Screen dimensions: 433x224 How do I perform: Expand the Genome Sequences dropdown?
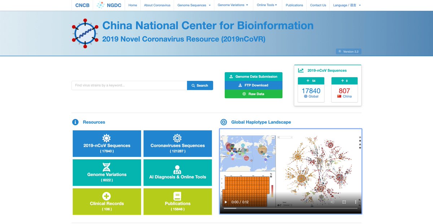coord(194,5)
